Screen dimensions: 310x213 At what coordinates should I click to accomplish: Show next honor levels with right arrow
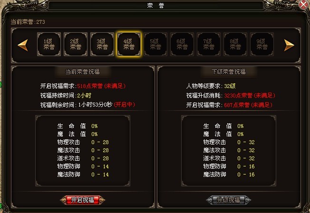[289, 45]
